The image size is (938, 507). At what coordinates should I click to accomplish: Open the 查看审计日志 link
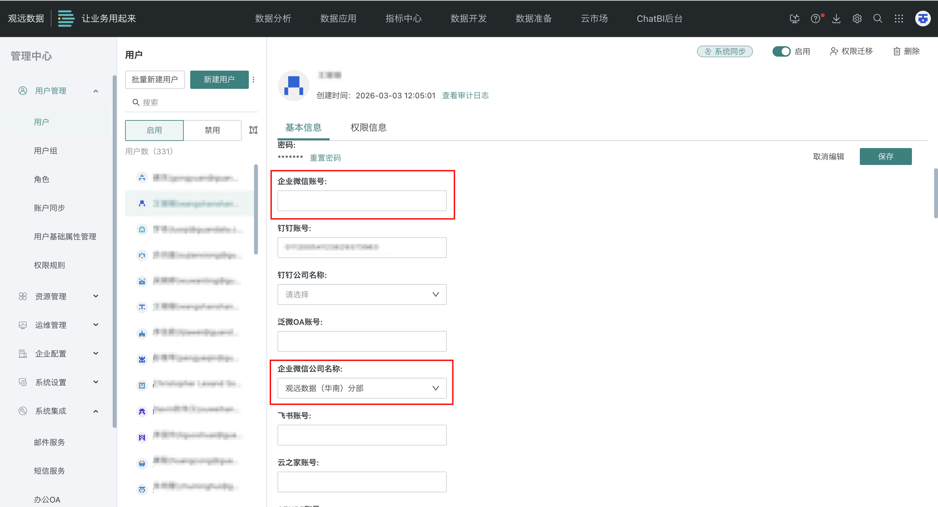tap(465, 95)
